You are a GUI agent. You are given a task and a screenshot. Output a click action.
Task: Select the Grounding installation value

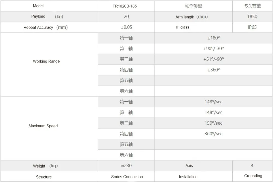253,176
